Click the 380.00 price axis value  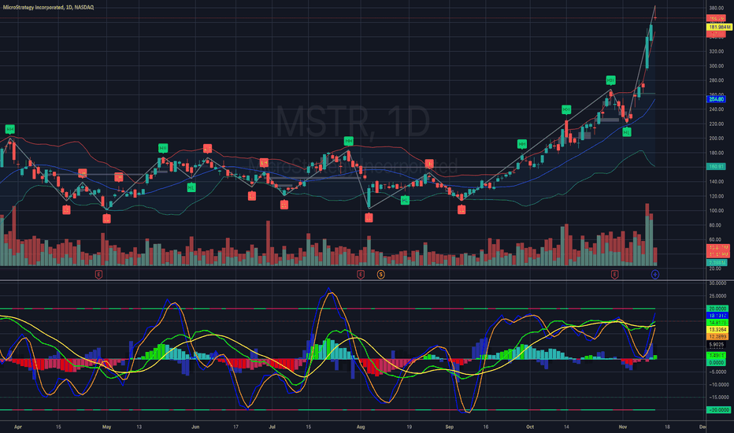pos(716,8)
